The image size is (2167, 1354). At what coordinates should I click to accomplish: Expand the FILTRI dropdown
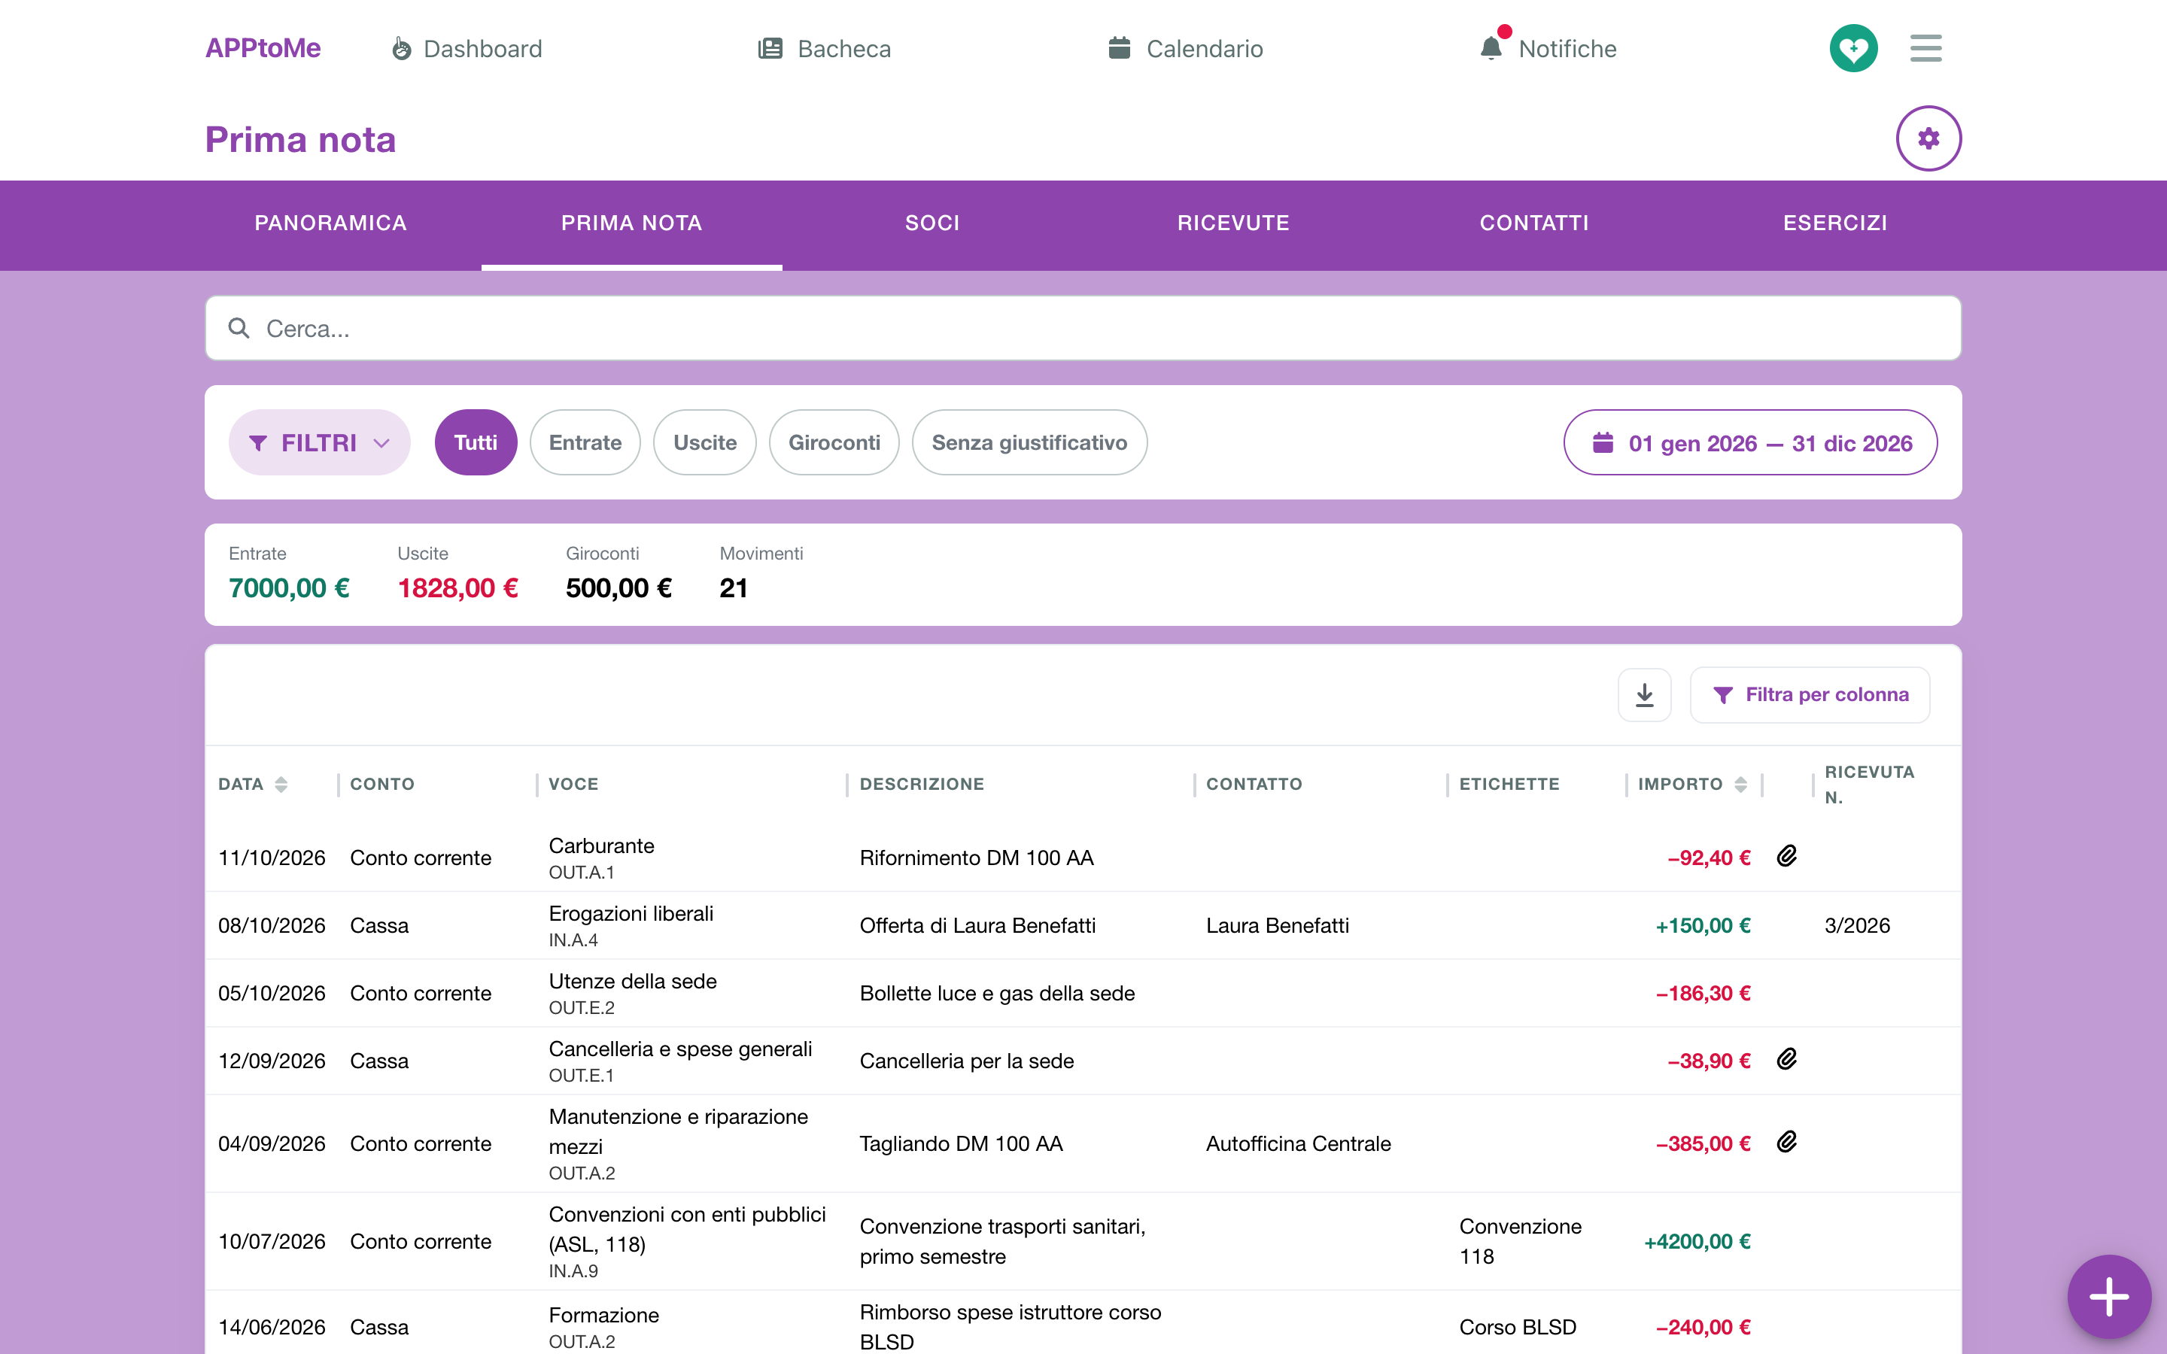pyautogui.click(x=320, y=442)
